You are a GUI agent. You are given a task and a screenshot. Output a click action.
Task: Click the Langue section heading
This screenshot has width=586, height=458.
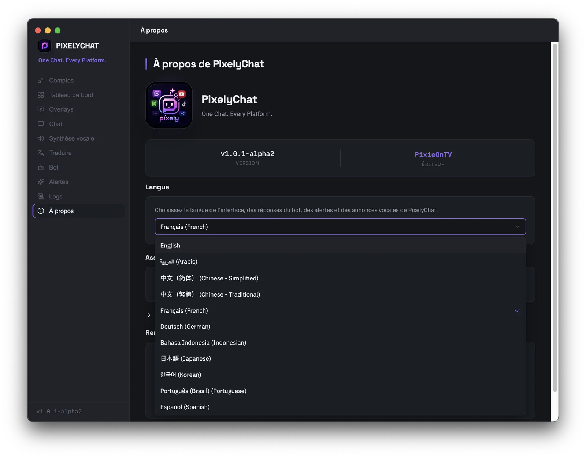pos(157,187)
